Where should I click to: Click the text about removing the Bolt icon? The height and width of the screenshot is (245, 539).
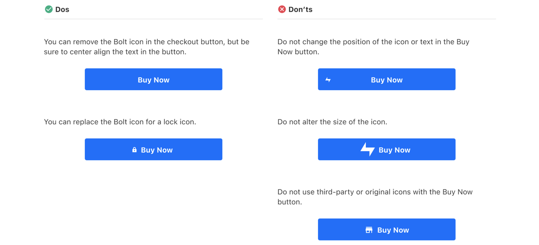pos(147,47)
